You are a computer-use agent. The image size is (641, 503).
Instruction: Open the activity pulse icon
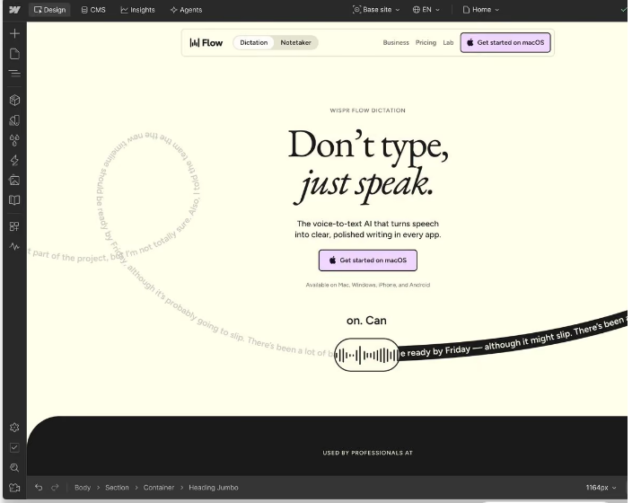coord(14,247)
